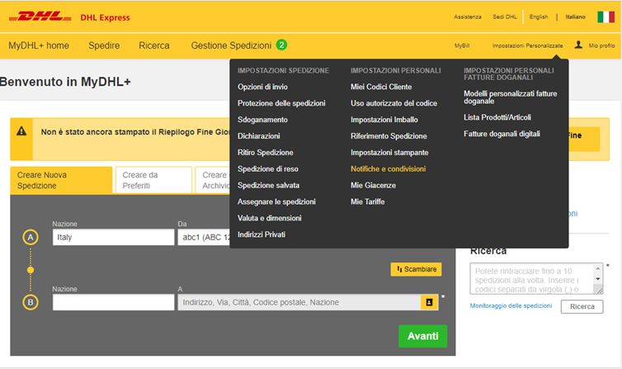Select Assegnare le spedizioni
This screenshot has height=369, width=622.
[276, 201]
